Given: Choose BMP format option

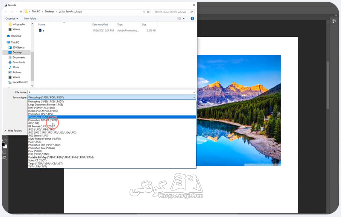Looking at the screenshot, I should (112, 108).
